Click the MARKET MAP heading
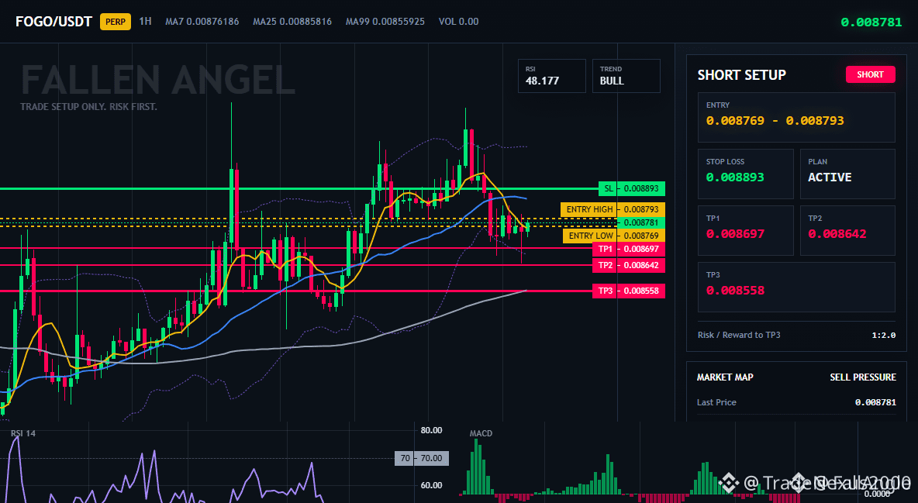The width and height of the screenshot is (918, 503). [x=725, y=377]
